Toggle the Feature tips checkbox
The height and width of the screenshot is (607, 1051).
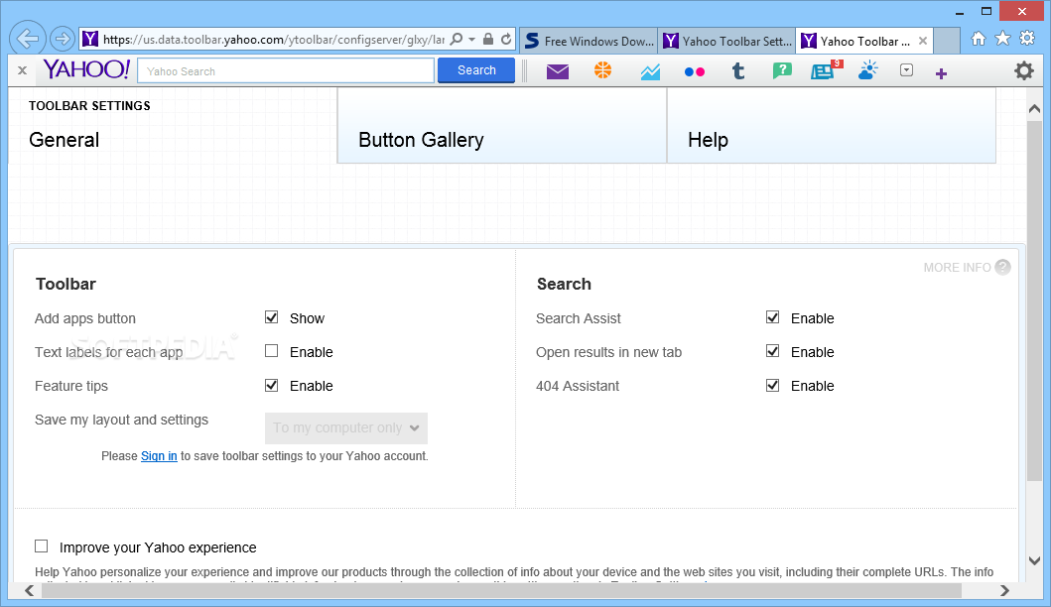tap(272, 385)
